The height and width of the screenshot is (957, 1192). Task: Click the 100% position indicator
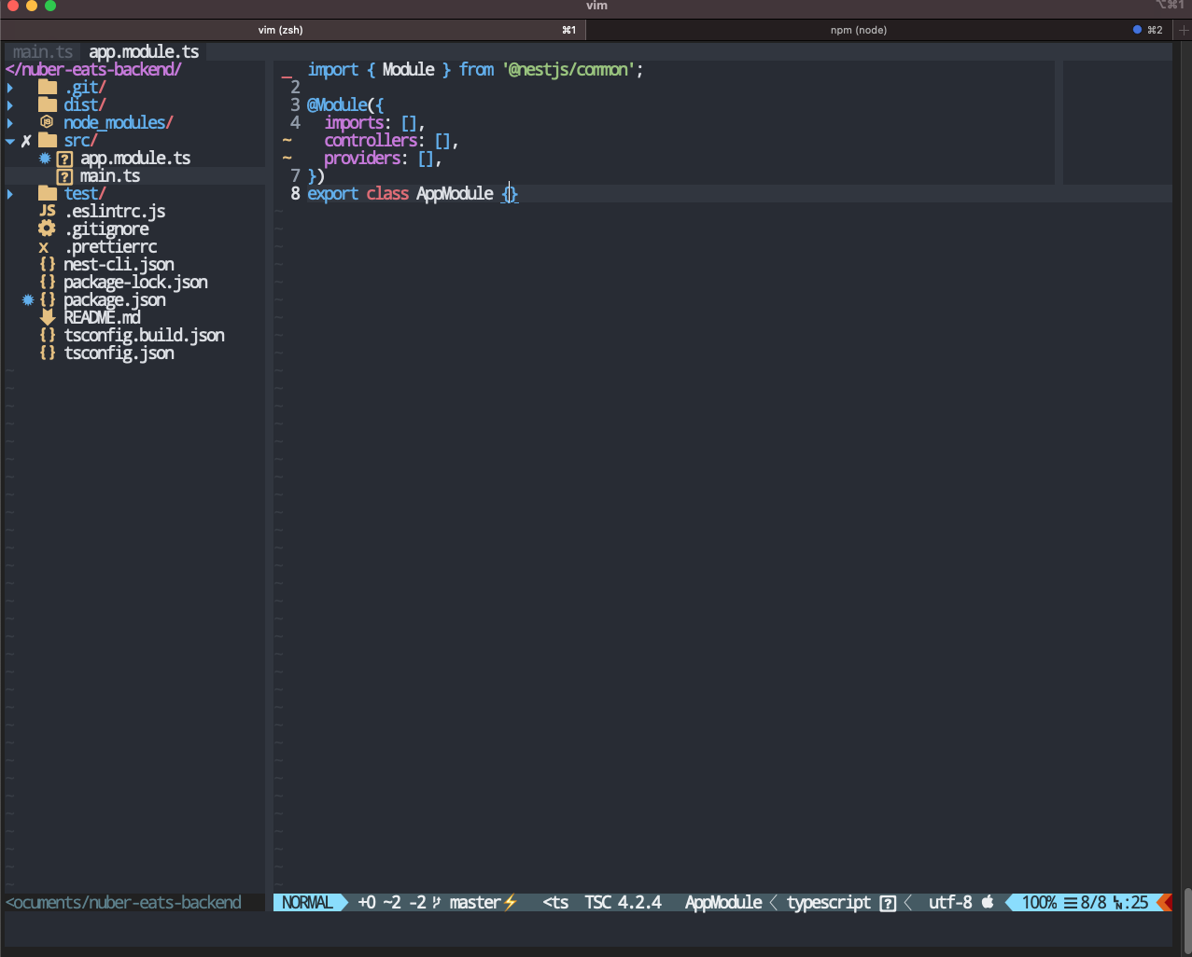tap(1039, 903)
